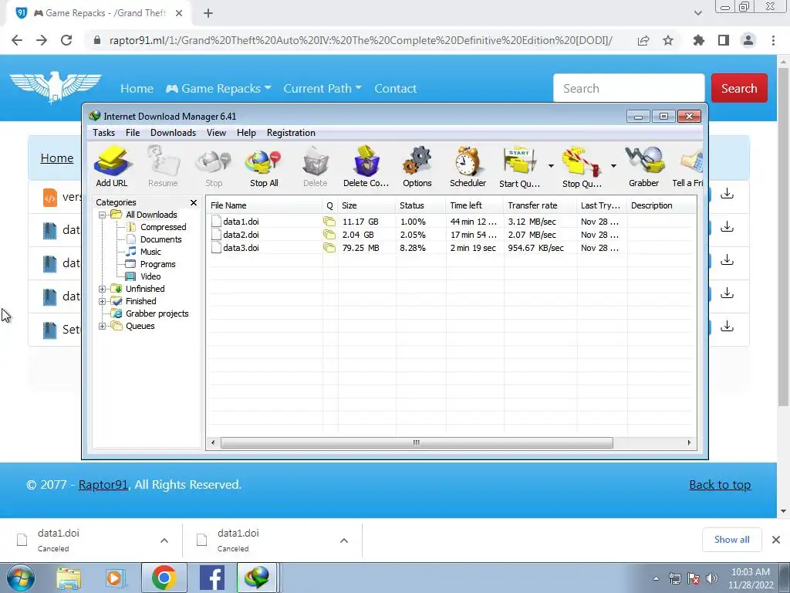Click the Stop Queue icon
This screenshot has height=593, width=790.
[x=582, y=167]
